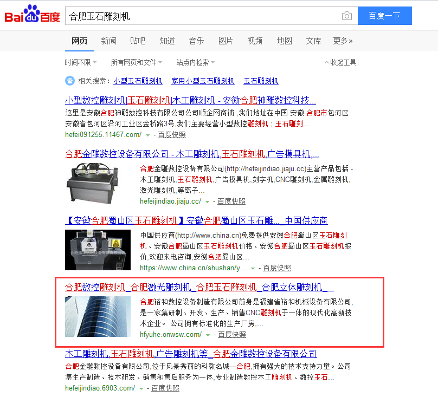Viewport: 438px width, 397px height.
Task: Expand the 所有网页和文件 file type filter
Action: (x=136, y=62)
